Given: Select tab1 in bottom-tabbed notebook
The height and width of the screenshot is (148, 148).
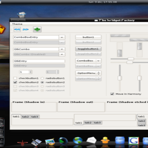Looking at the screenshot, I should coord(79,123).
